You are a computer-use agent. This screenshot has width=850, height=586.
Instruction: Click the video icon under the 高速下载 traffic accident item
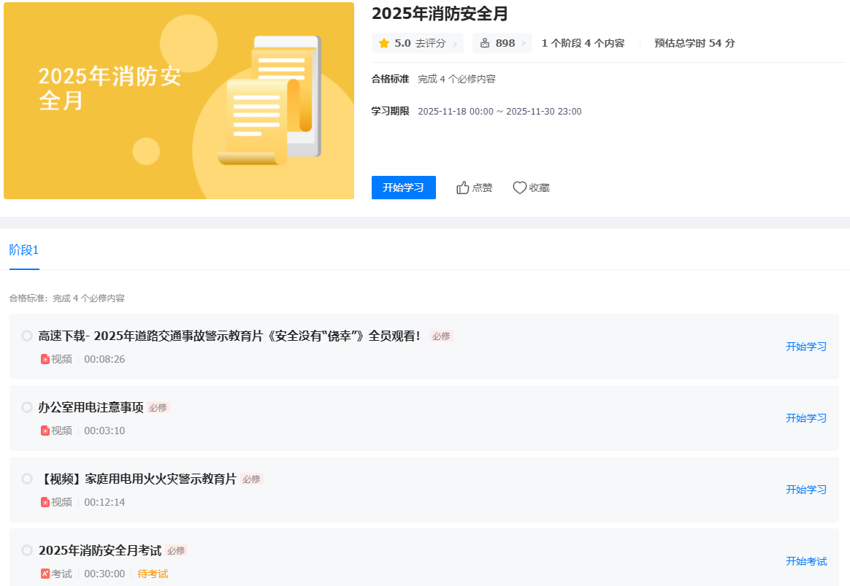pos(45,359)
